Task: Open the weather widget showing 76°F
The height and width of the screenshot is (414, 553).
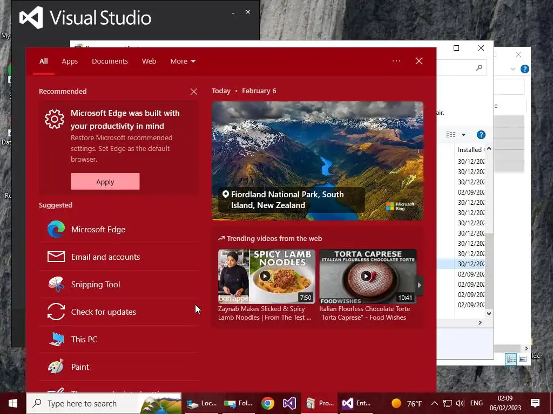Action: 407,403
